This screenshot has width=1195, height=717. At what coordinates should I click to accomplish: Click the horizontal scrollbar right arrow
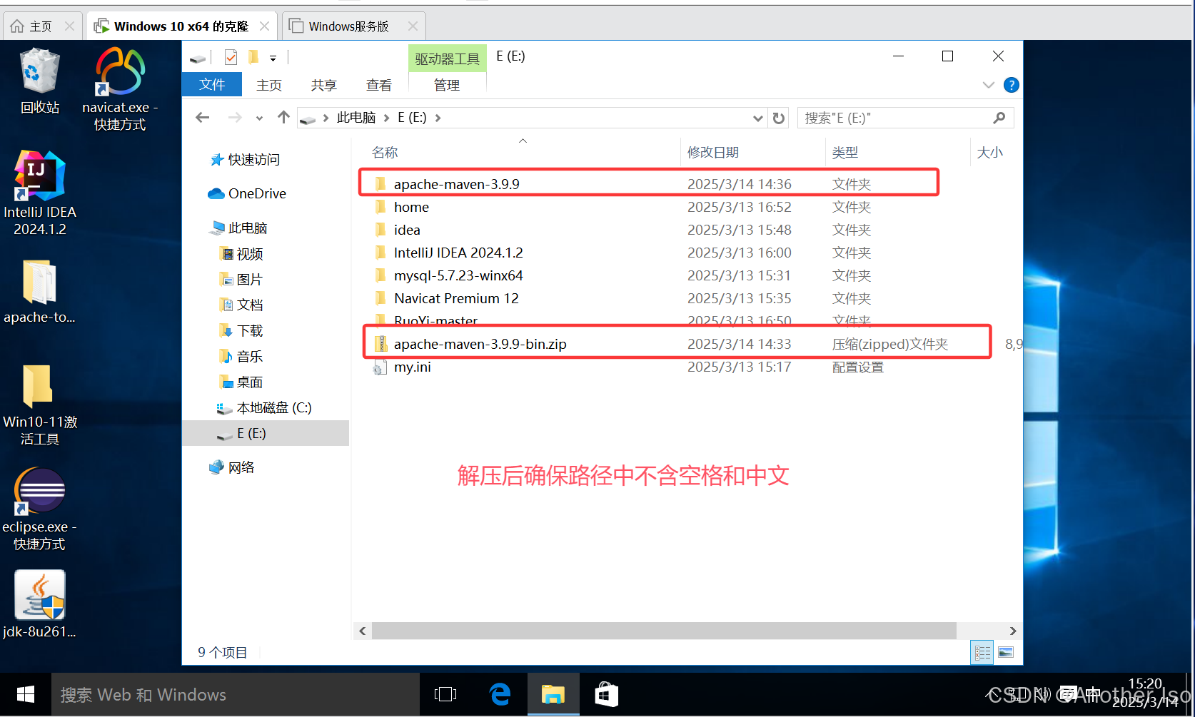tap(1012, 631)
